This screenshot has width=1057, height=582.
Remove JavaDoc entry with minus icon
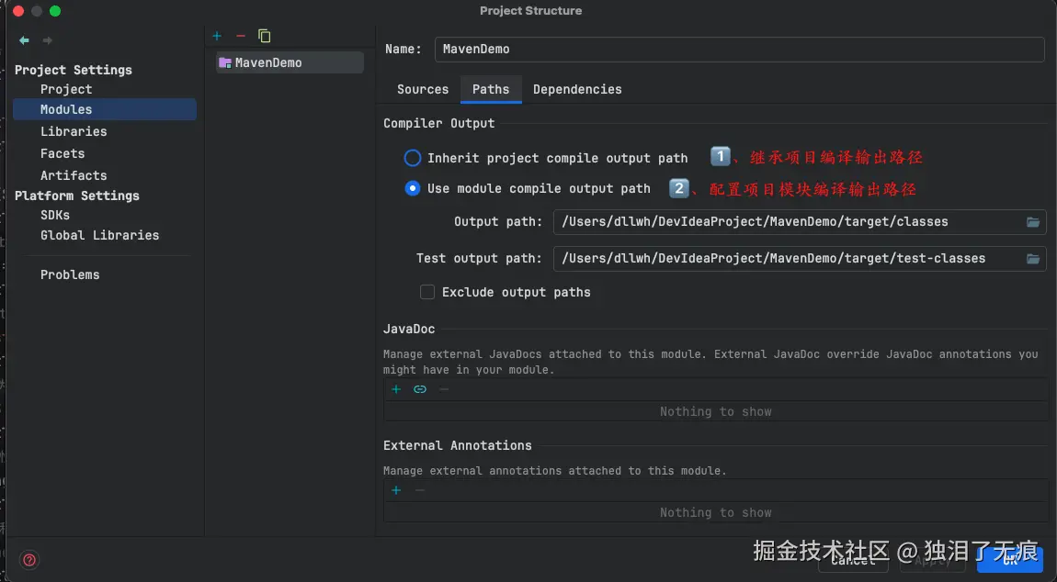click(x=444, y=389)
